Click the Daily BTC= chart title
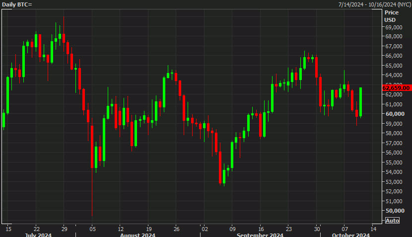 (x=16, y=4)
